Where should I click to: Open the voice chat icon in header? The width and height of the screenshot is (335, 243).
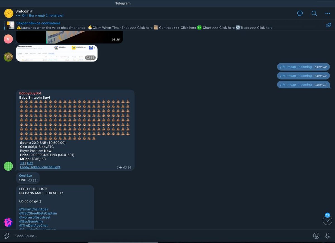pos(300,13)
